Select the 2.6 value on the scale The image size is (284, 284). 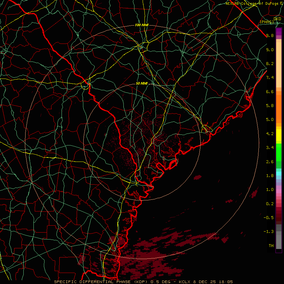pos(270,162)
